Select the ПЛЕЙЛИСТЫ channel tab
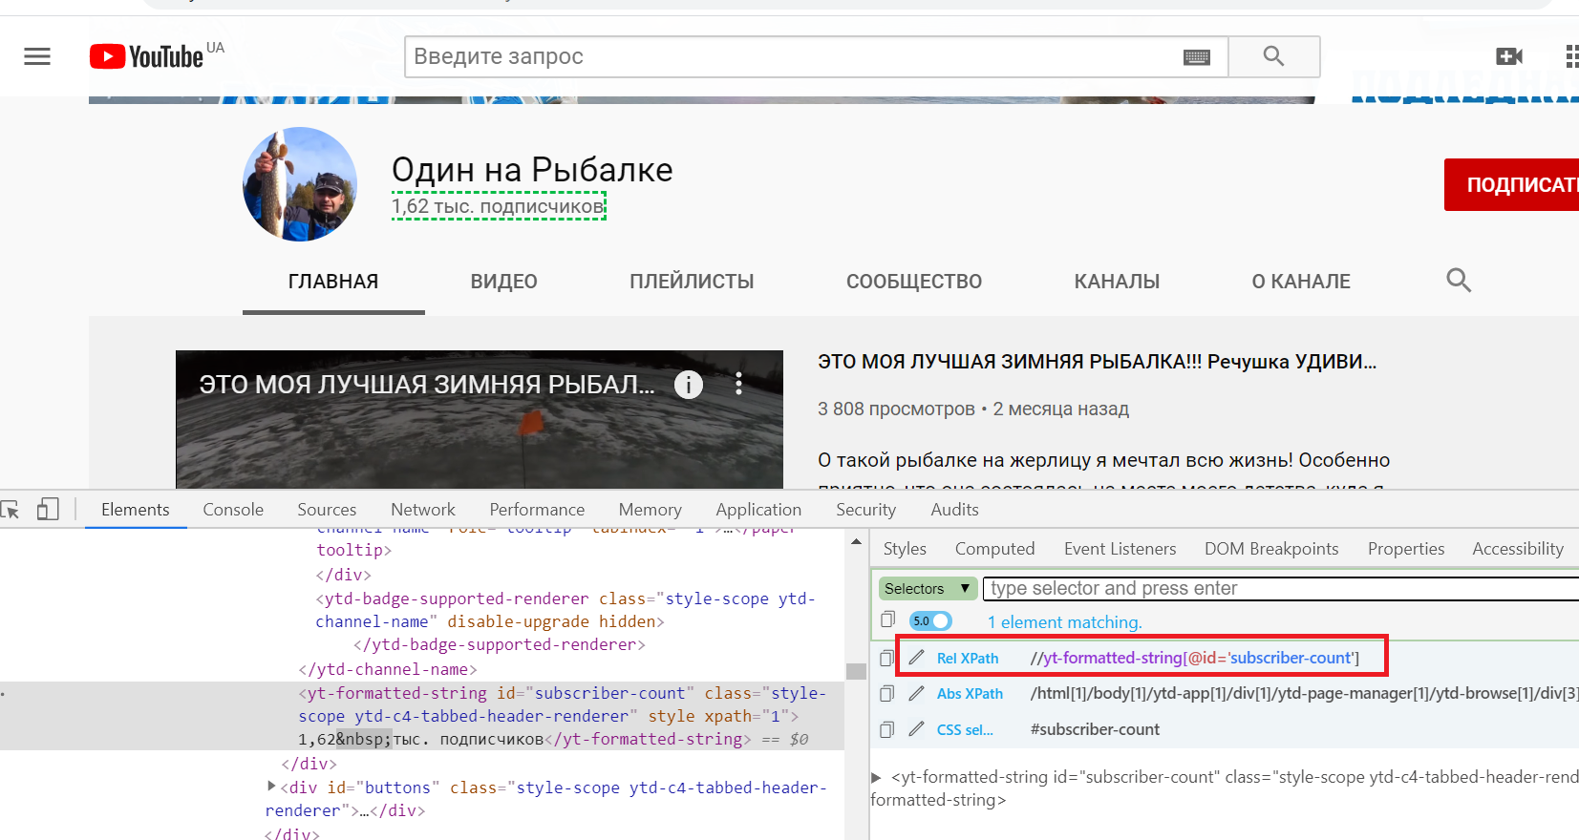This screenshot has height=840, width=1579. (x=692, y=282)
